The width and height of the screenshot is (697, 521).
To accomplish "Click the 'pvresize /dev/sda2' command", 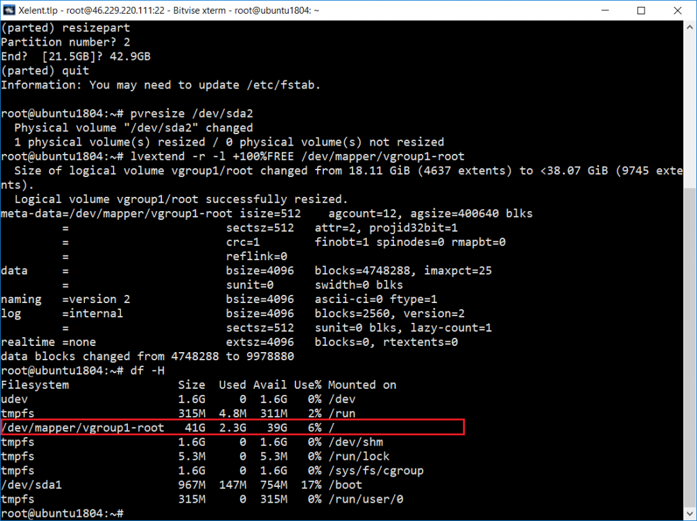I will (x=191, y=114).
